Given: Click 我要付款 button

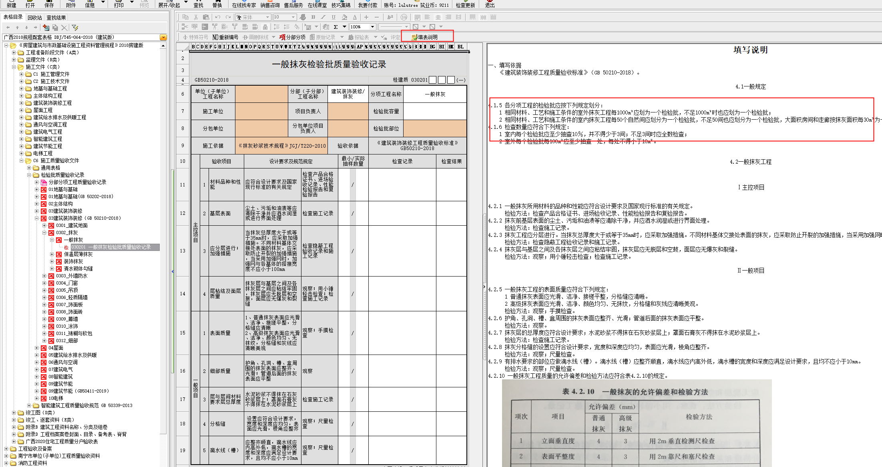Looking at the screenshot, I should 368,5.
